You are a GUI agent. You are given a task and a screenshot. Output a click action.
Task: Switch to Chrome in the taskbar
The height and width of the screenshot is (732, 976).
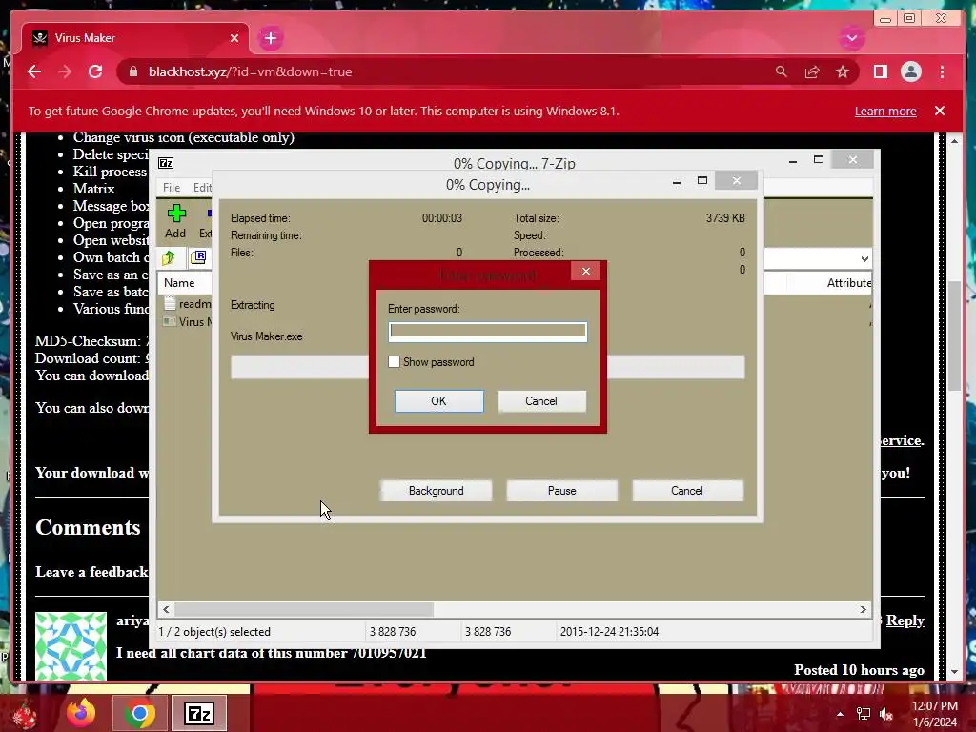click(140, 713)
